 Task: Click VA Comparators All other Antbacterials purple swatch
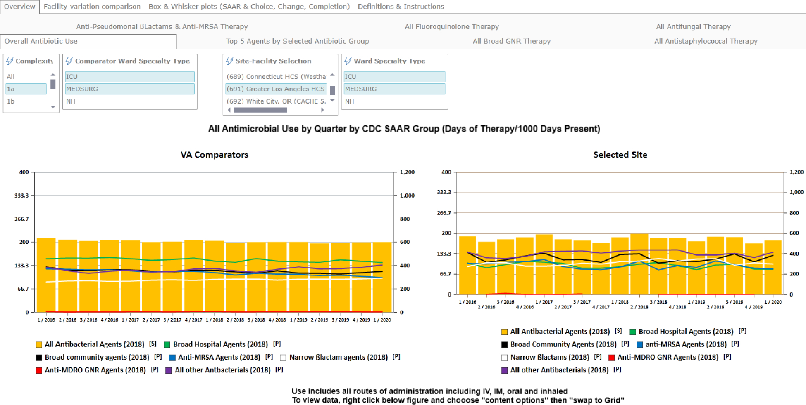[169, 370]
